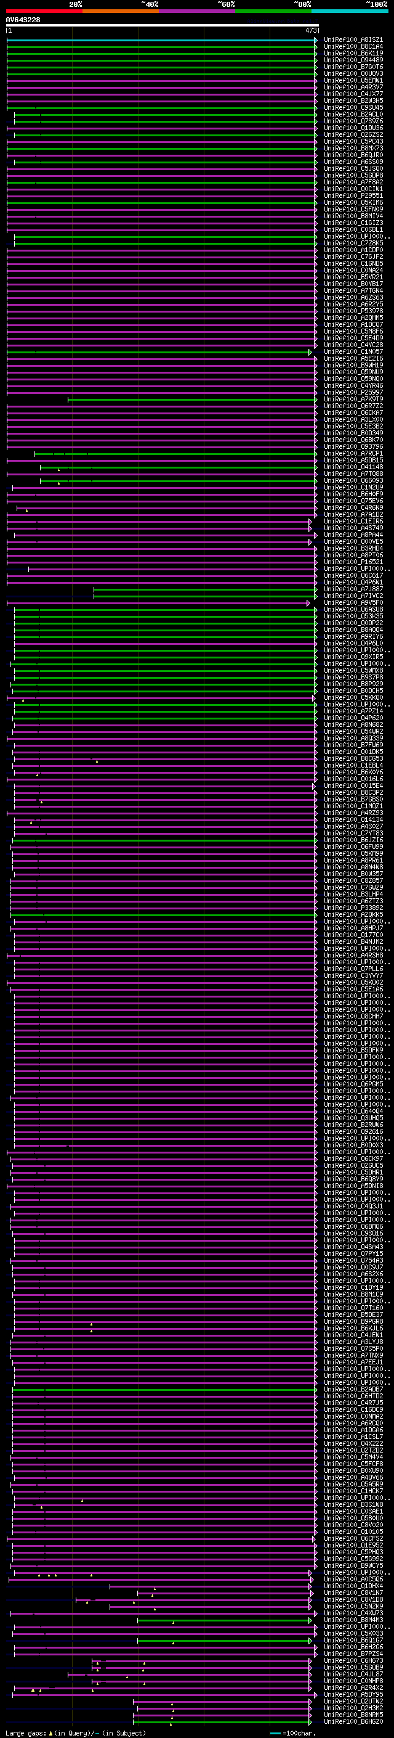Click the red 20% identity legend segment
394x1738 pixels.
coord(44,12)
